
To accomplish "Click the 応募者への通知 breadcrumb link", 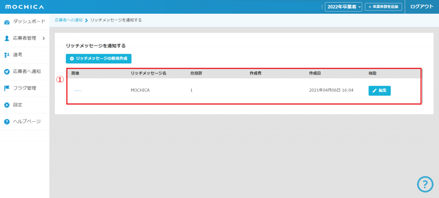I will tap(69, 20).
